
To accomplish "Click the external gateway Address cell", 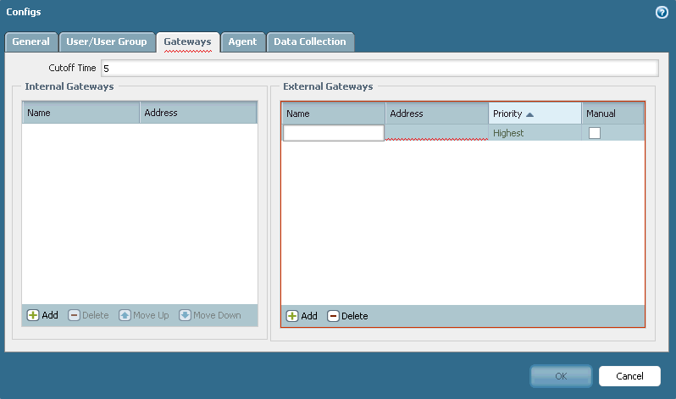I will 436,133.
